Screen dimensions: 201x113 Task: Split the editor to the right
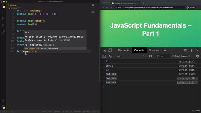tap(93, 5)
